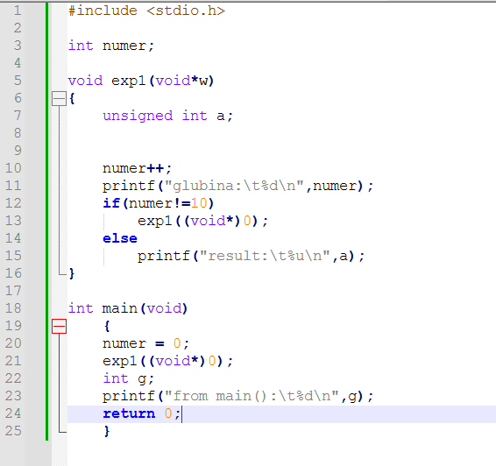The width and height of the screenshot is (496, 466).
Task: Click on 'int main(void)' header
Action: click(x=128, y=308)
